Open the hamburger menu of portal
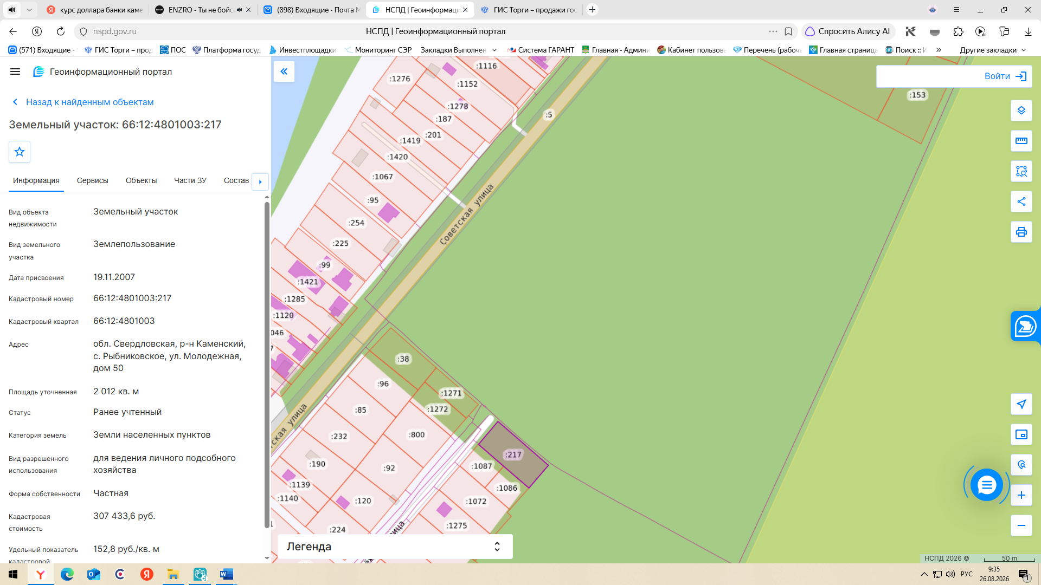This screenshot has height=585, width=1041. pos(15,71)
